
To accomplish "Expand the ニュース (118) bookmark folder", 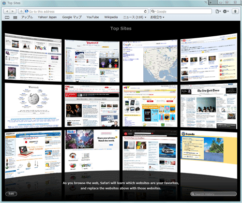I will (x=135, y=17).
